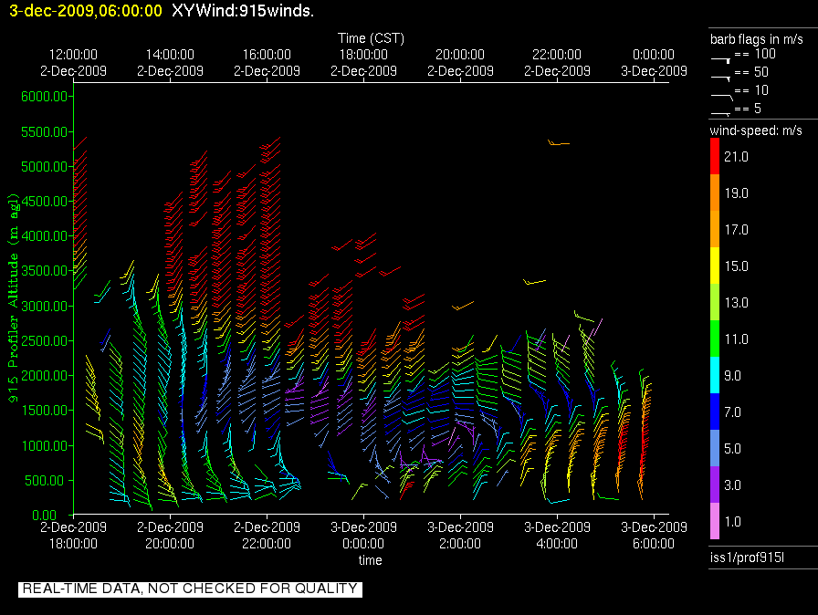Viewport: 818px width, 615px height.
Task: Click the green 11.0 m/s color segment
Action: point(715,339)
